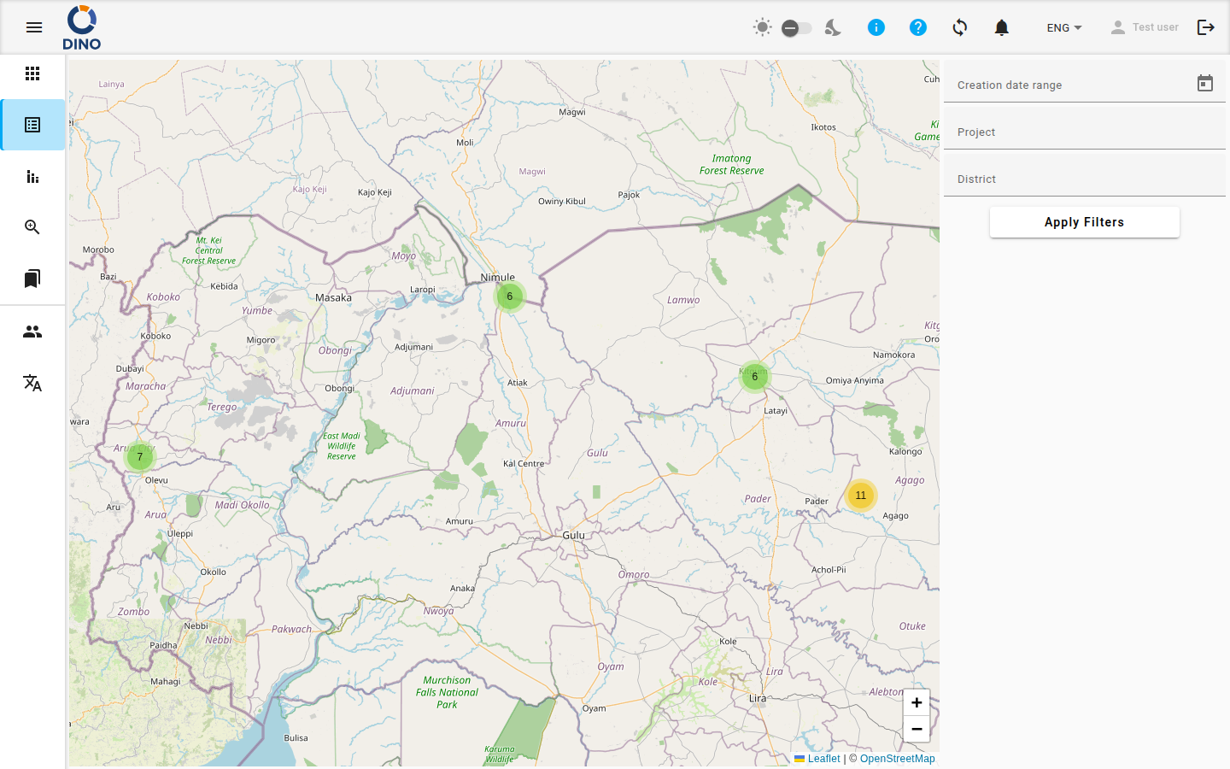Click the Pakwach map label
This screenshot has height=769, width=1230.
coord(292,629)
